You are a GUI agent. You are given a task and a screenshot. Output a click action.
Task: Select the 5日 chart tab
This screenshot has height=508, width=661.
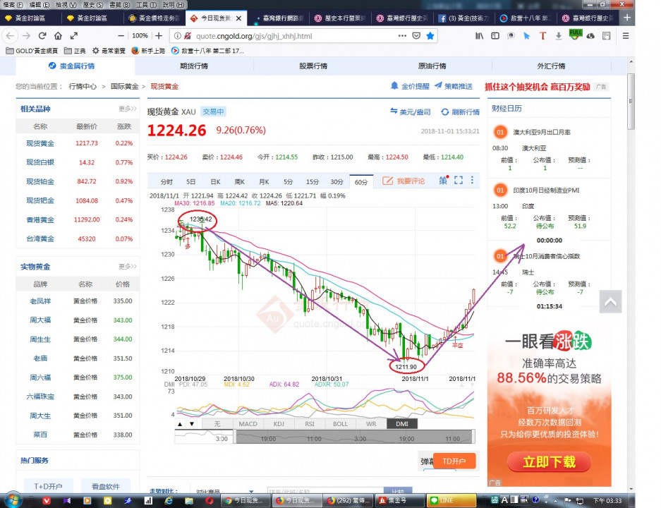pos(191,182)
